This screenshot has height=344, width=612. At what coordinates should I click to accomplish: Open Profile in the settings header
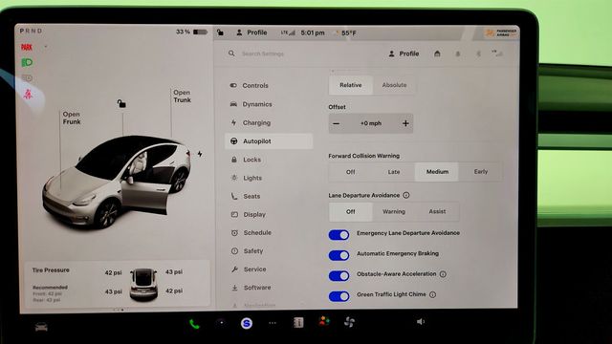[404, 54]
